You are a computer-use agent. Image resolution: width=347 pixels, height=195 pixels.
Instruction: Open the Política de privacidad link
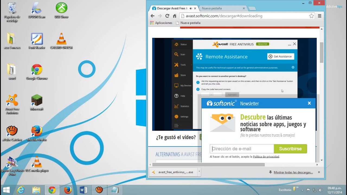pyautogui.click(x=266, y=157)
